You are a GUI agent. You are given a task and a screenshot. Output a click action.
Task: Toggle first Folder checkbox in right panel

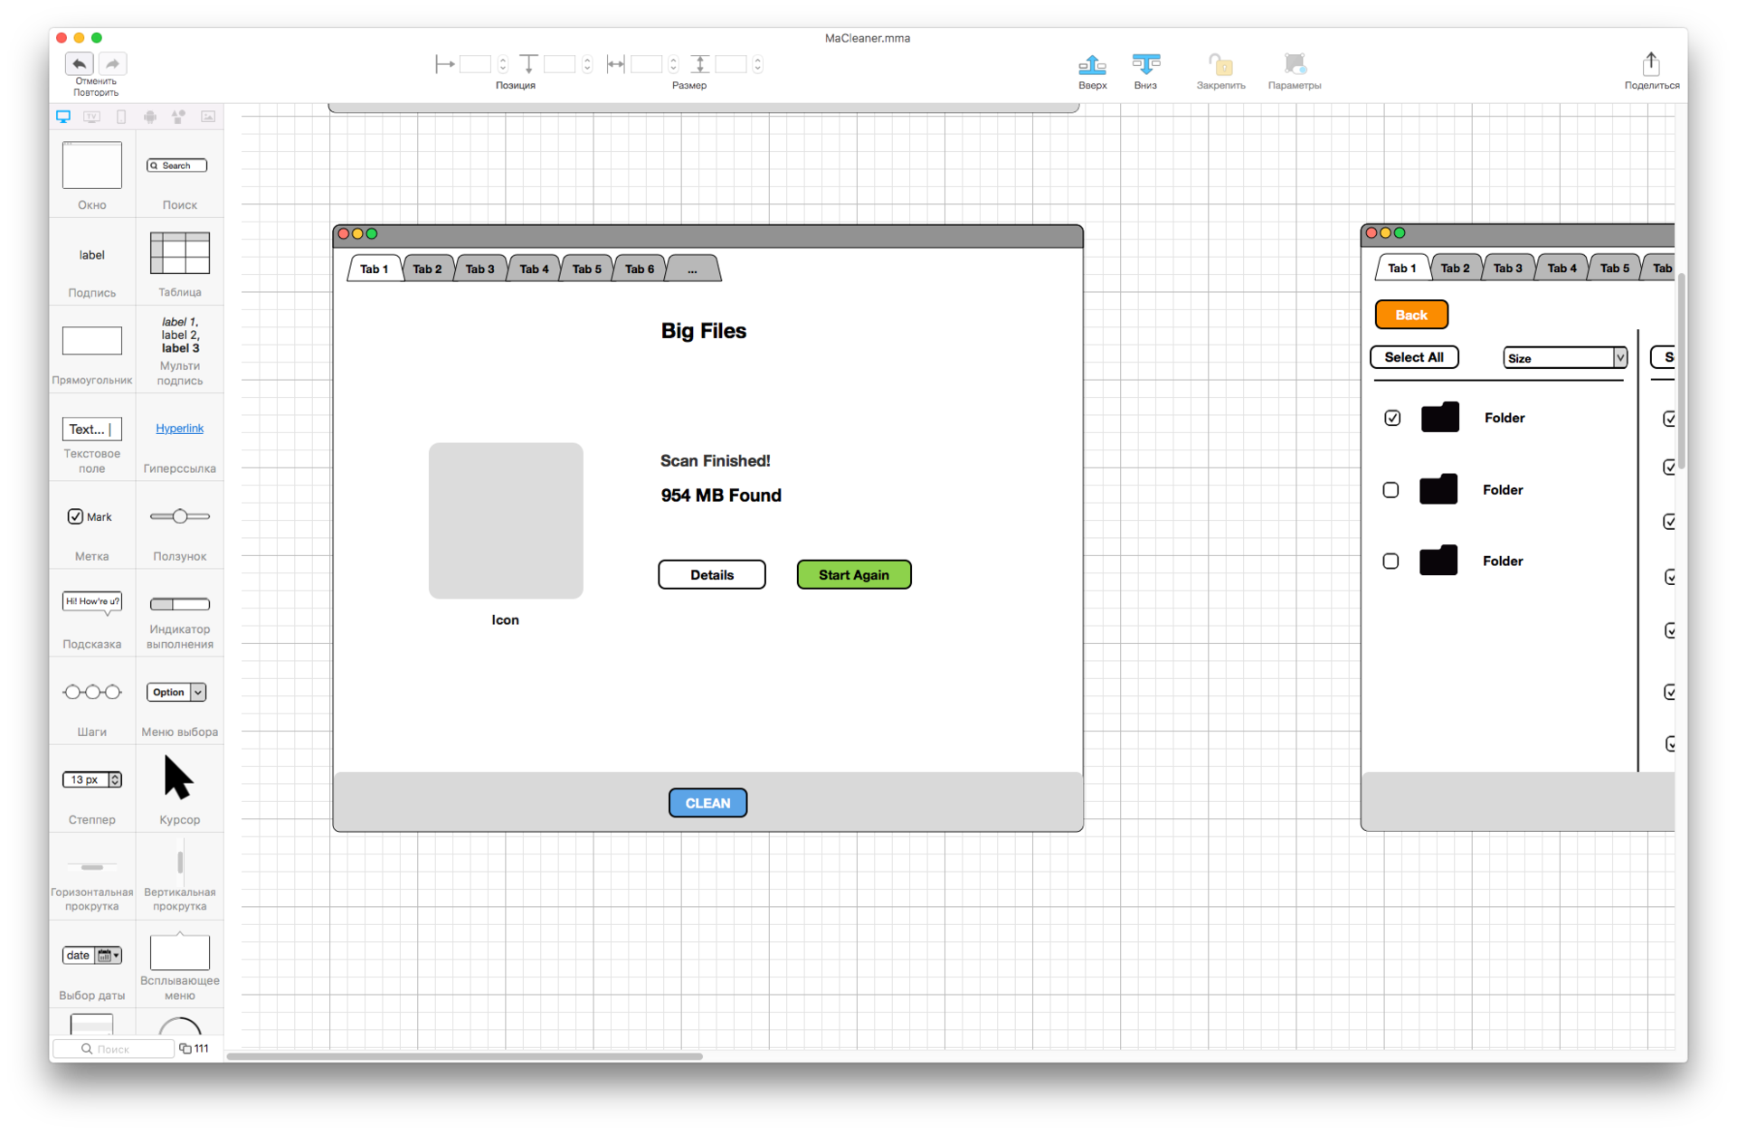1391,417
